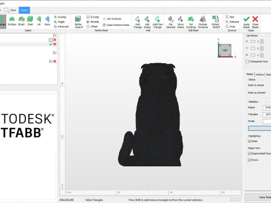Screen dimensions: 271x203
Task: Select the Move Nodes tool
Action: click(181, 22)
